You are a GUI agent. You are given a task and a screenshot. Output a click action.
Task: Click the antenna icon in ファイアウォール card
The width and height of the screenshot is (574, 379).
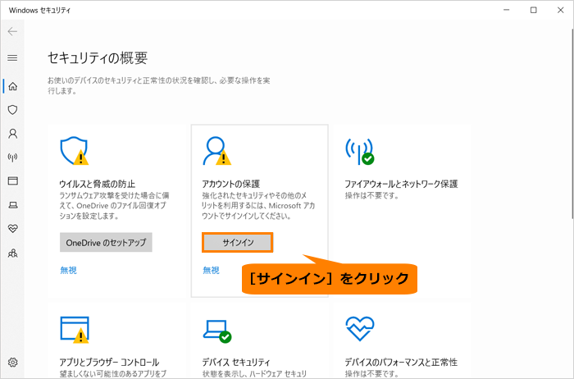(360, 151)
